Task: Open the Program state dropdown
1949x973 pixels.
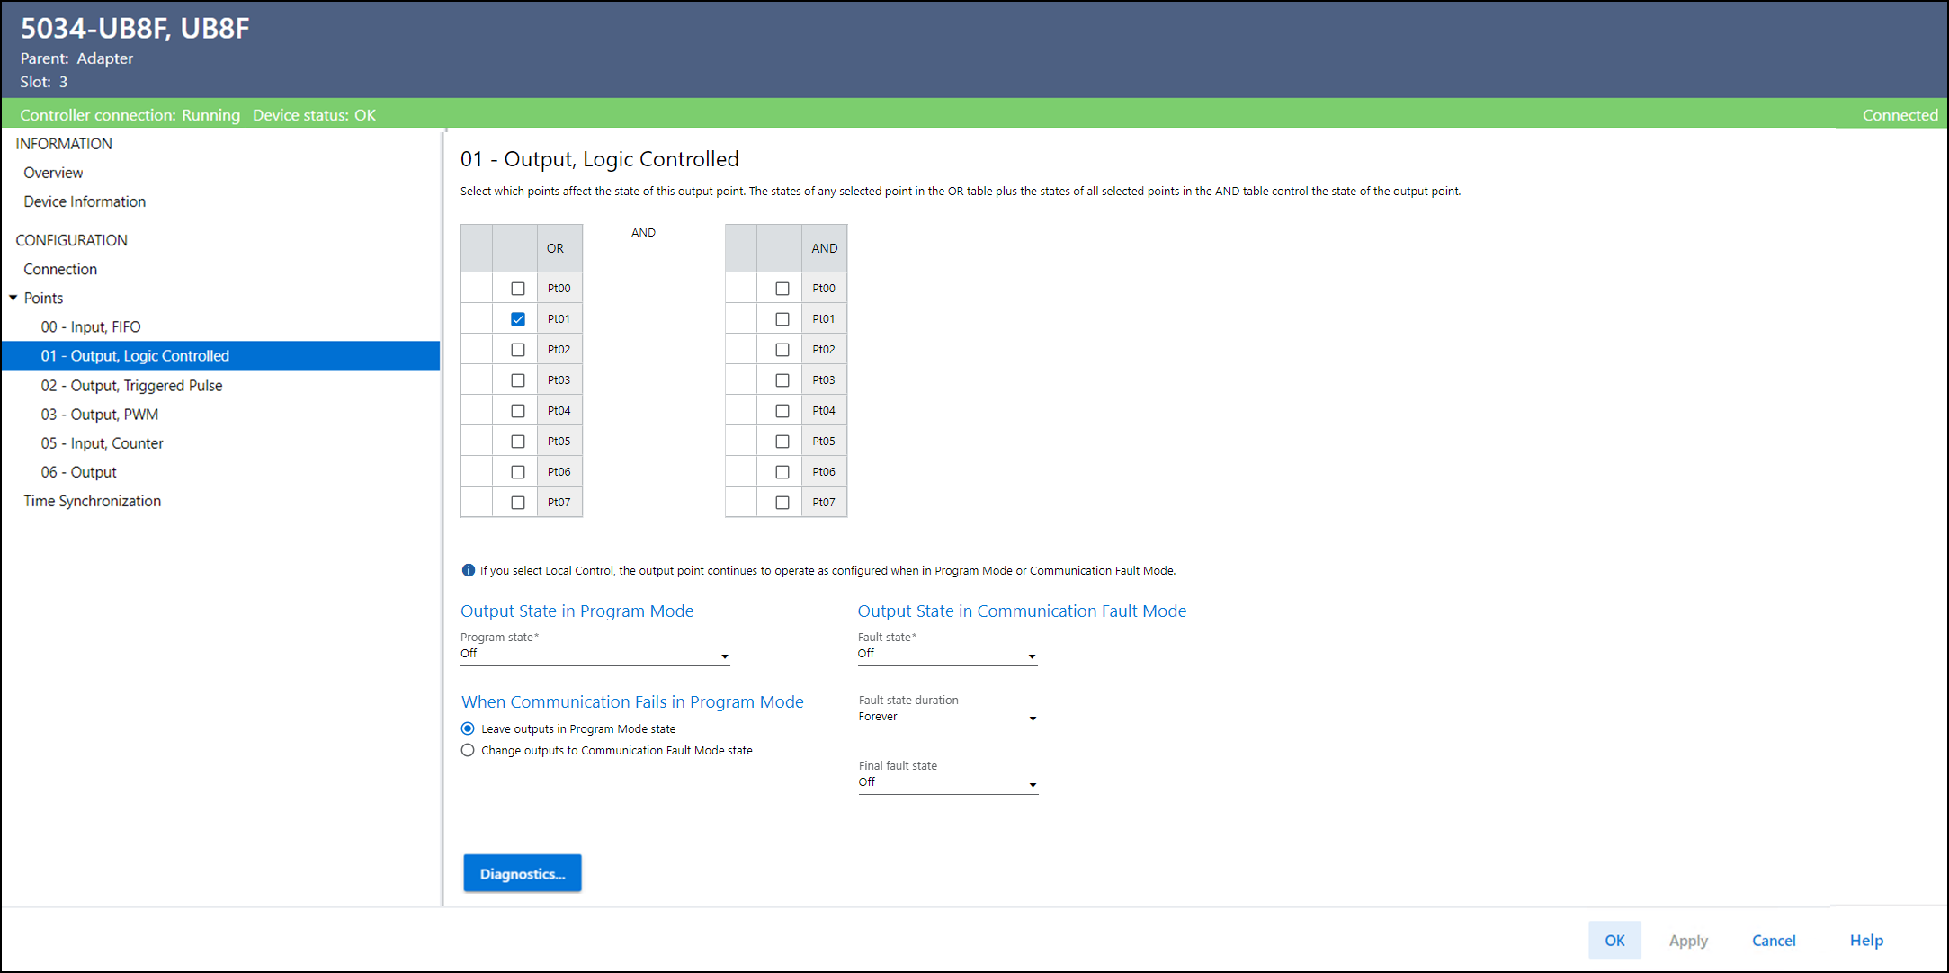Action: click(x=595, y=655)
